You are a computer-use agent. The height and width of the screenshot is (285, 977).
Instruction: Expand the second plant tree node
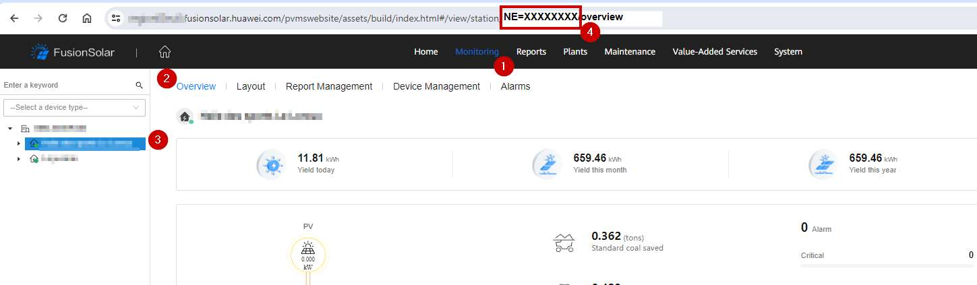tap(18, 159)
